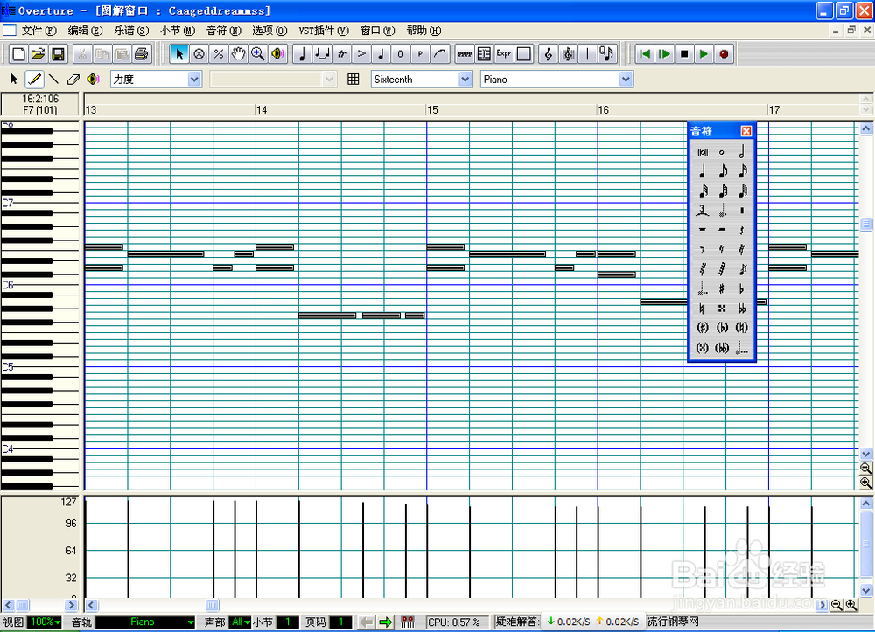Open the 帮助 Help menu
Viewport: 875px width, 632px height.
(423, 31)
